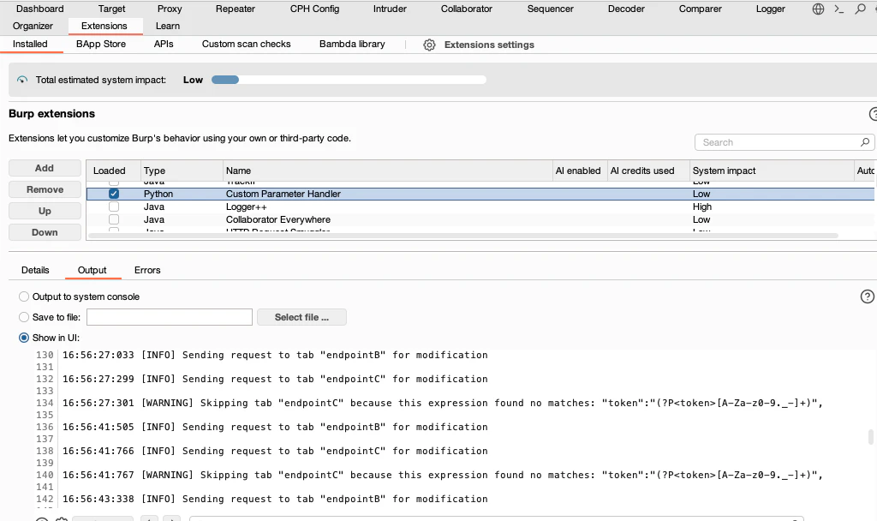Image resolution: width=877 pixels, height=521 pixels.
Task: Go to the Organizer tab
Action: [x=33, y=26]
